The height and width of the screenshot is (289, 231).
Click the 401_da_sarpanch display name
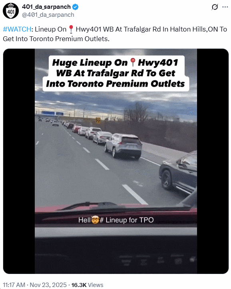46,7
